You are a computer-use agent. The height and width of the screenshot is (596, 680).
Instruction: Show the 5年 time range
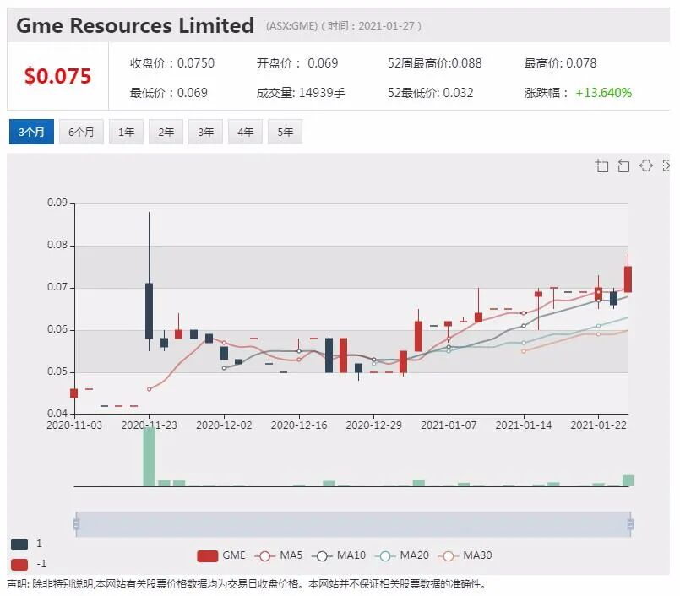coord(286,132)
